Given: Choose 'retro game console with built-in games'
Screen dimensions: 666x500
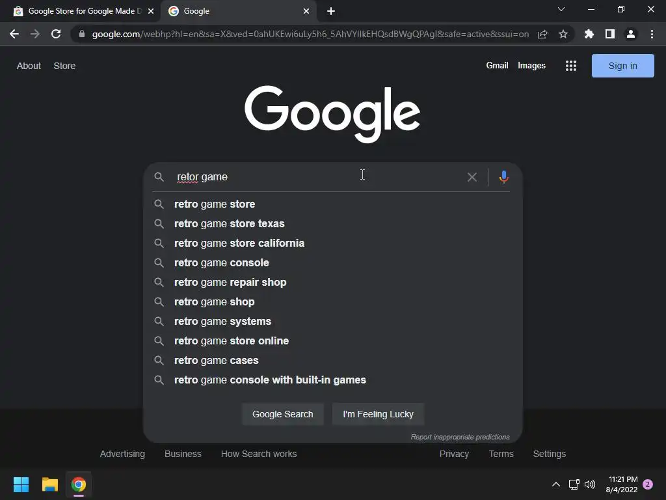Looking at the screenshot, I should pos(332,380).
